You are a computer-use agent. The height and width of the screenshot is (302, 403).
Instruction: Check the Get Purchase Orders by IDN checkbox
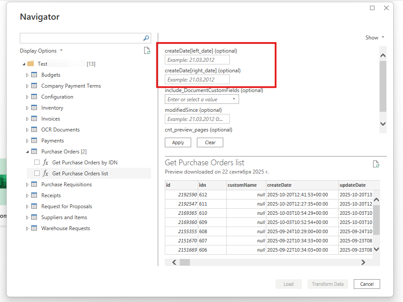click(37, 163)
